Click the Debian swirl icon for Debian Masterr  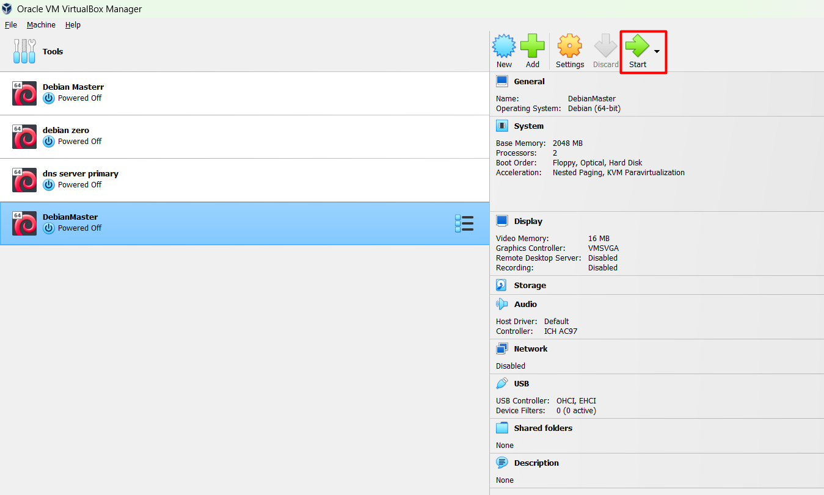click(24, 93)
